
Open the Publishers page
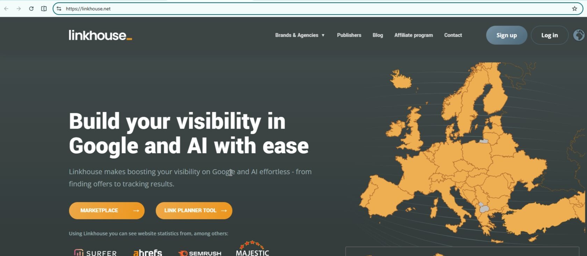tap(349, 35)
